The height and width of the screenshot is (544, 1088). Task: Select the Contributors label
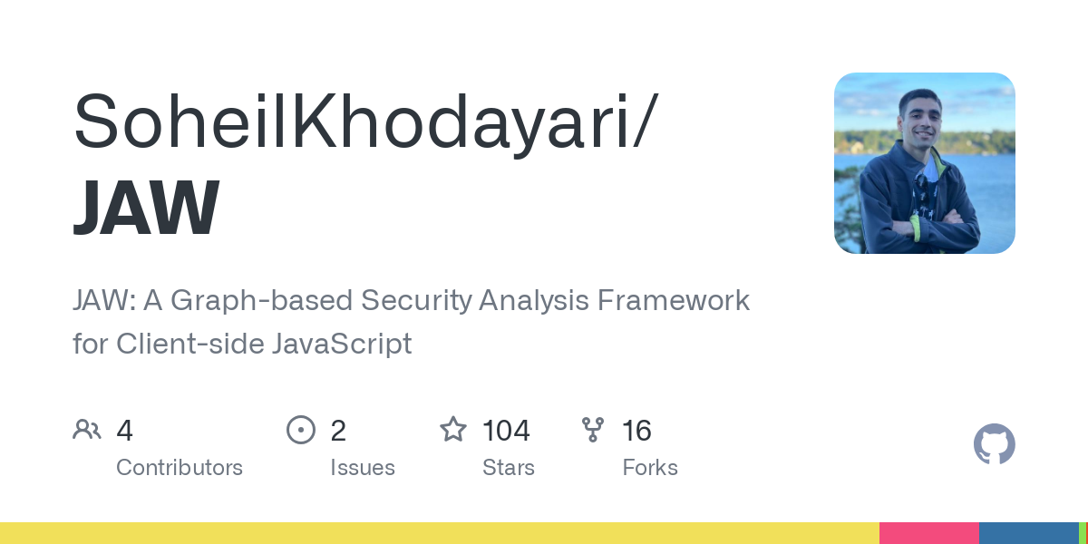pos(180,468)
